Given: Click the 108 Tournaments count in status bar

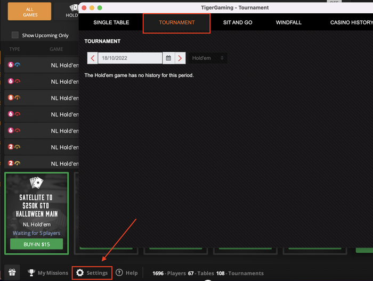Looking at the screenshot, I should [x=240, y=273].
